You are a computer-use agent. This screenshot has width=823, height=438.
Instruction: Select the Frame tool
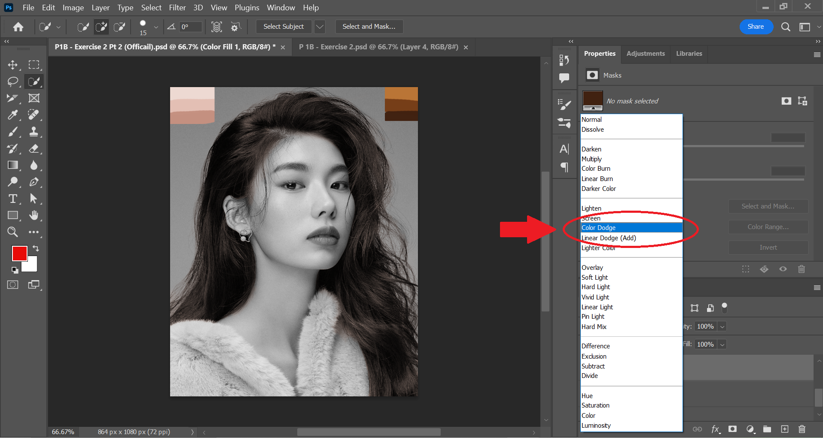(x=34, y=98)
